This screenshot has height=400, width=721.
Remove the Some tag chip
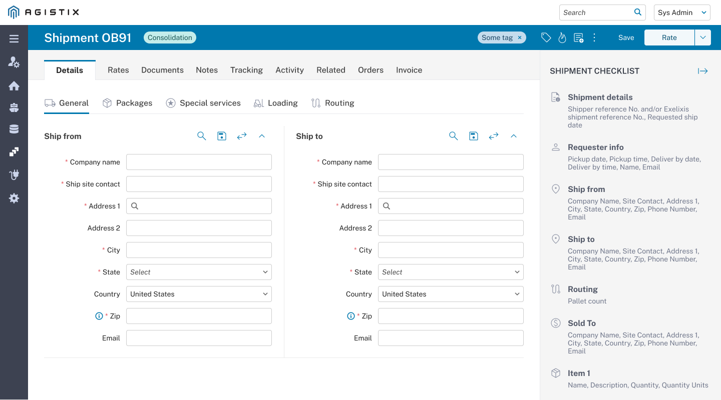coord(520,37)
